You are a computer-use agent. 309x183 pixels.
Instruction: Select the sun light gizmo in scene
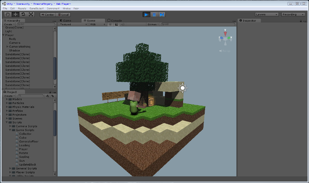(182, 88)
